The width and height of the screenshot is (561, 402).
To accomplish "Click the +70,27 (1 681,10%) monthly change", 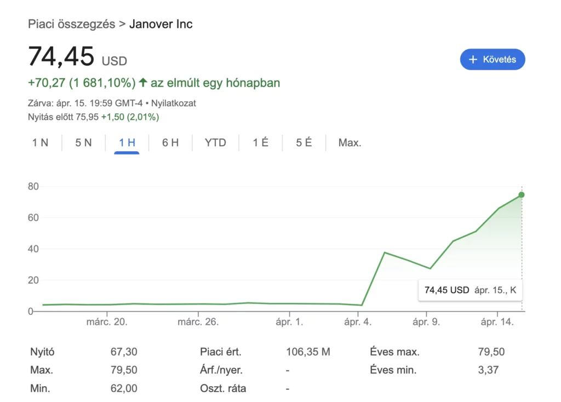I will coord(82,83).
